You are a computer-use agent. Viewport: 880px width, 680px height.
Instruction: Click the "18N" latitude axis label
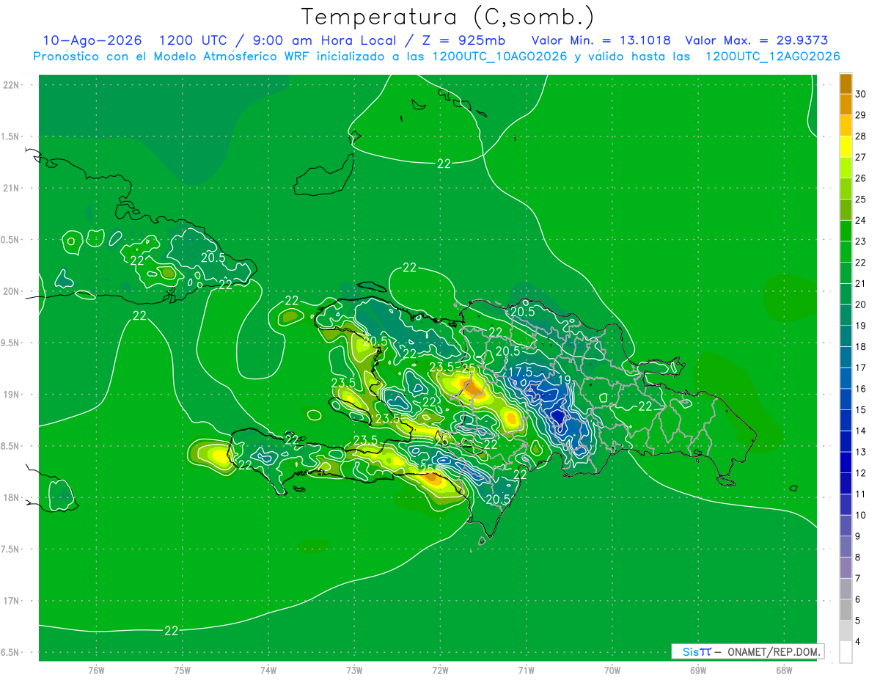point(12,498)
